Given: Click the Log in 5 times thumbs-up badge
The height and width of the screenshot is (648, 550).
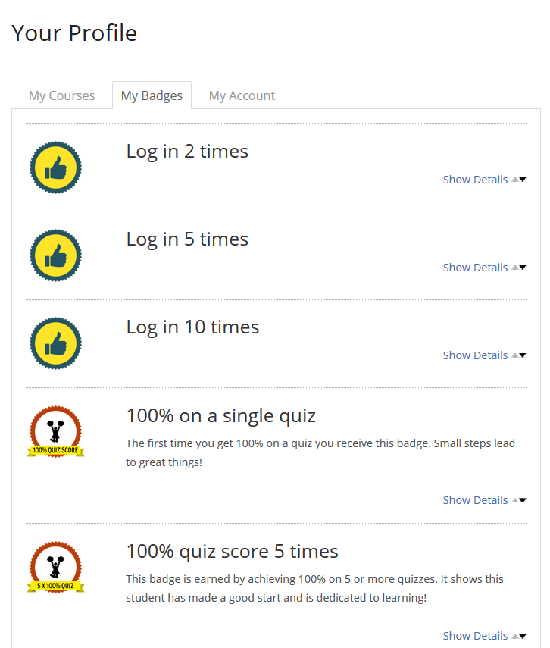Looking at the screenshot, I should pyautogui.click(x=55, y=255).
